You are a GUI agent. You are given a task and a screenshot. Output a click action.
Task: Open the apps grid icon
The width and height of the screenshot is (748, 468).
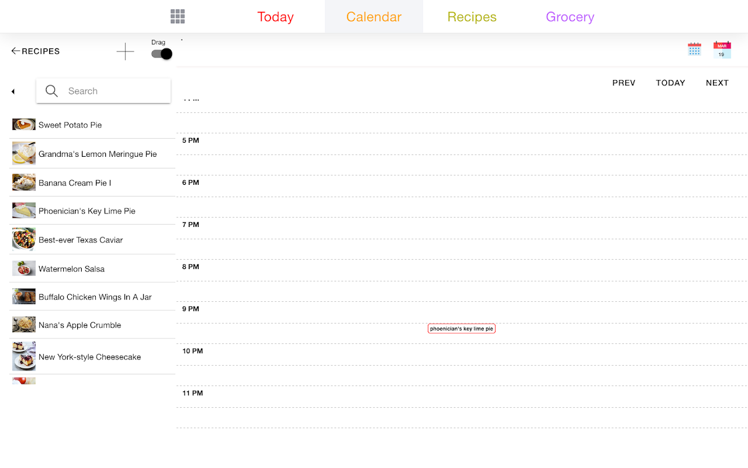click(x=178, y=16)
